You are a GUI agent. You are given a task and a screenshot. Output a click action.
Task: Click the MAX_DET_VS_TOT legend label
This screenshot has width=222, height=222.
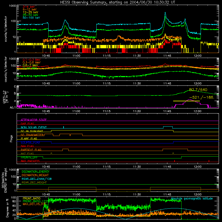pyautogui.click(x=34, y=204)
